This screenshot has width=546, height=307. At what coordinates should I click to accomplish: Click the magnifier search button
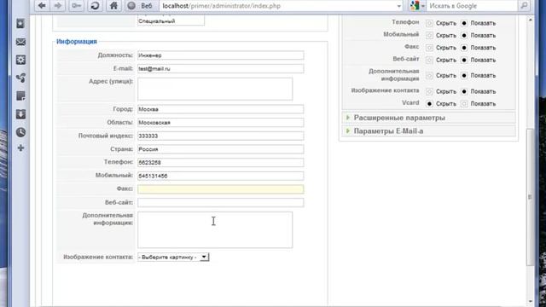524,6
